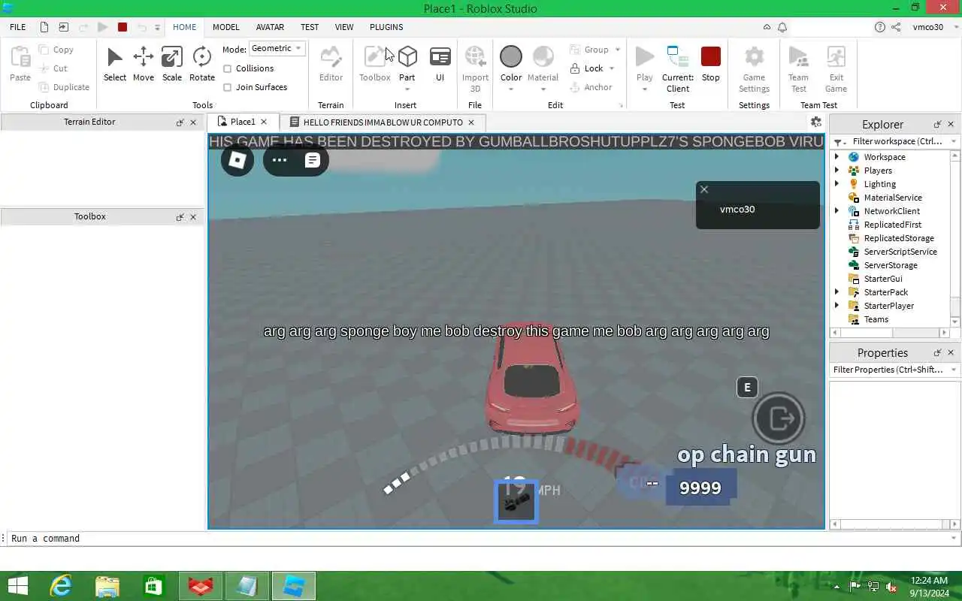The width and height of the screenshot is (962, 601).
Task: Click the notifications bell icon
Action: tap(782, 27)
